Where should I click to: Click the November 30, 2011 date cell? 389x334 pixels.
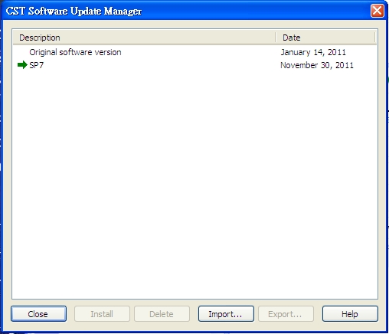coord(317,65)
